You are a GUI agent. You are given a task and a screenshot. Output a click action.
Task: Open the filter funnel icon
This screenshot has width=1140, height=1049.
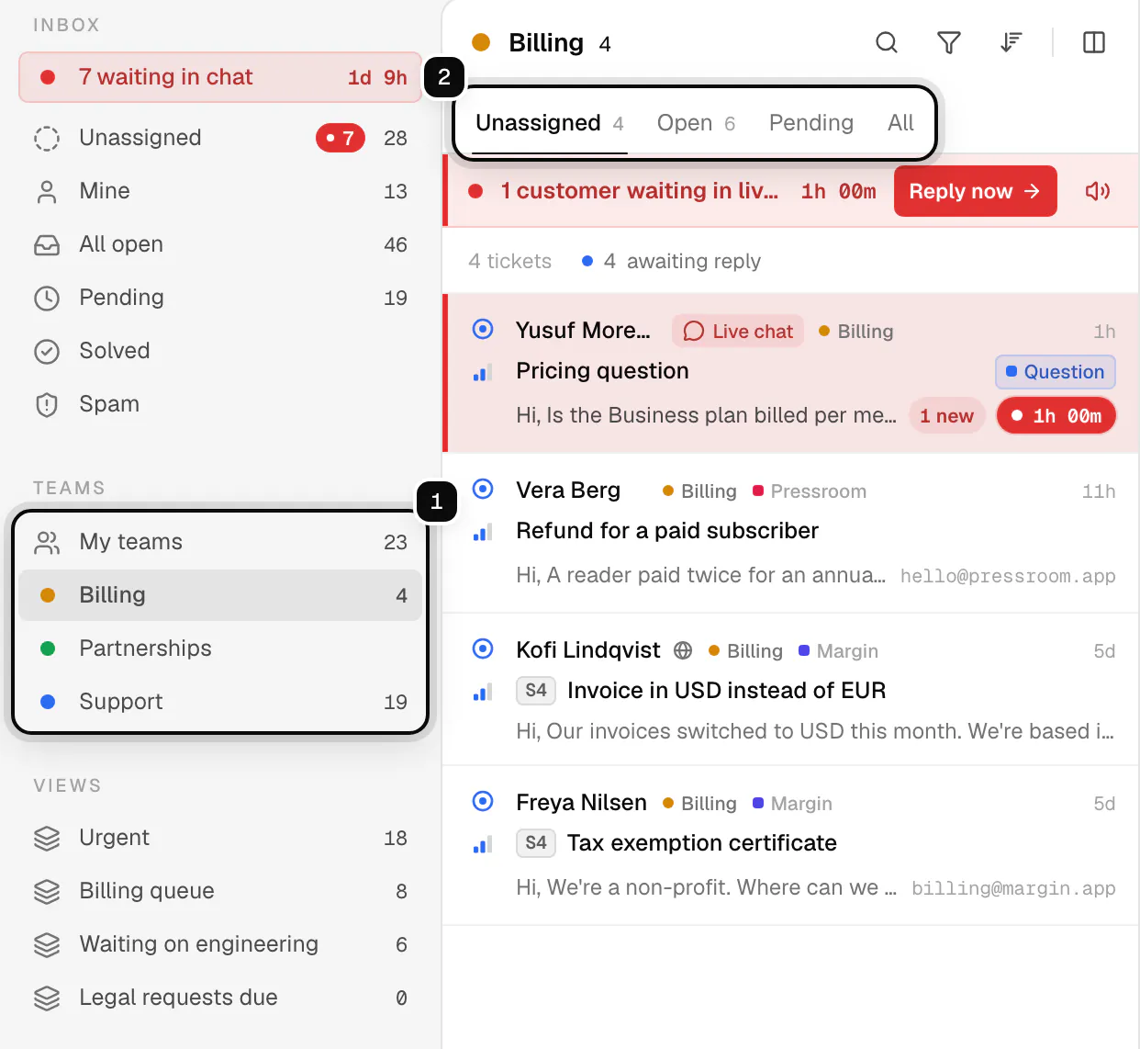coord(948,42)
